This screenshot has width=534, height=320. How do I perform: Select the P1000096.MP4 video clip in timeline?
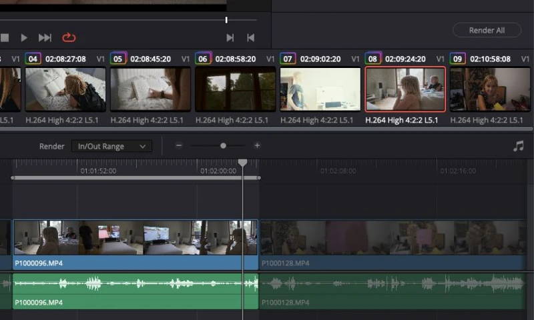(x=136, y=245)
